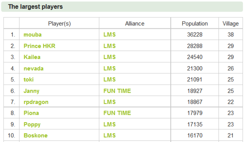Open LMS alliance in mouba's row
Screen dimensions: 246x142
(110, 34)
